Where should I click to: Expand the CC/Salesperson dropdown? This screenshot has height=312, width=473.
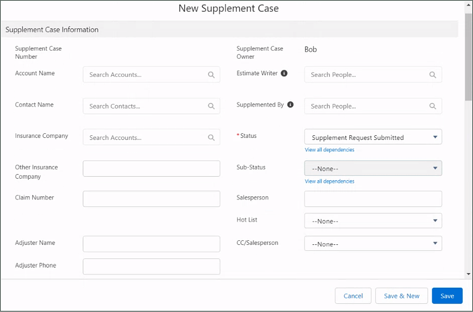373,244
